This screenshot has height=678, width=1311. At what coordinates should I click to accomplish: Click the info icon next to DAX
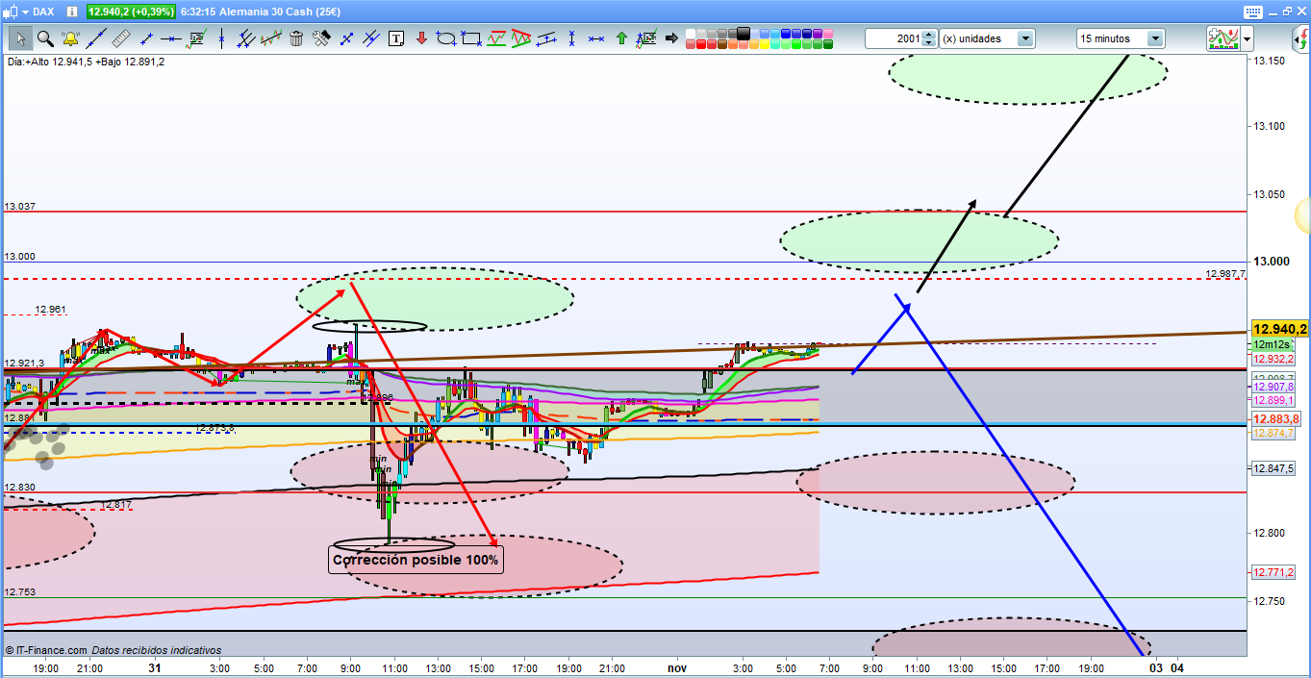70,12
